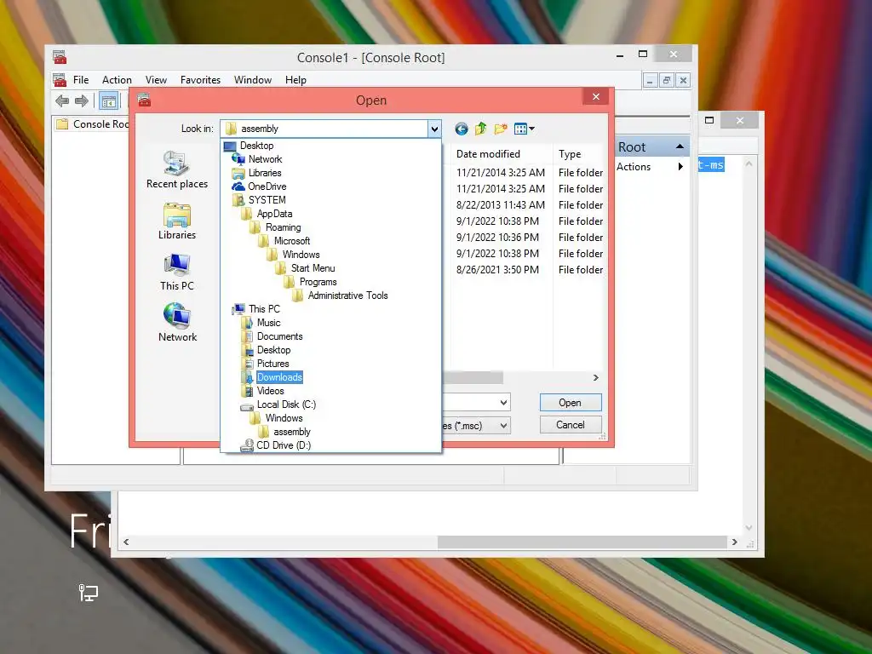872x654 pixels.
Task: Click the file list horizontal scrollbar thumb
Action: point(473,377)
